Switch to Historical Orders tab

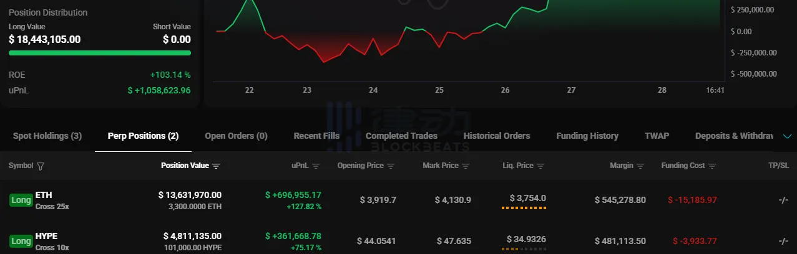click(497, 136)
